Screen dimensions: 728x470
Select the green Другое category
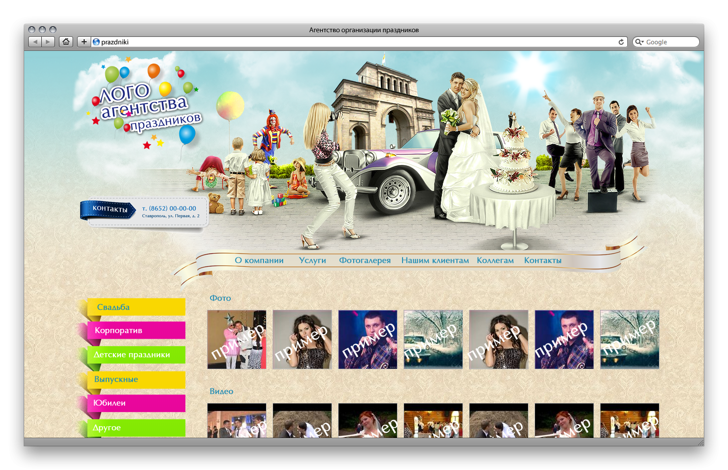(136, 428)
